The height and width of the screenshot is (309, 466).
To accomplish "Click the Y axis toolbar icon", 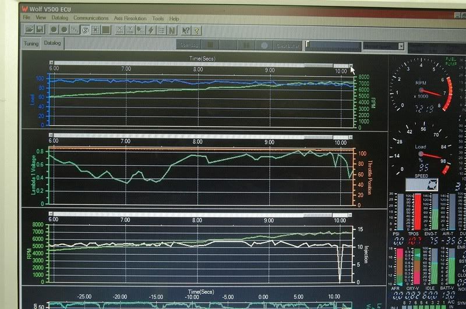I will point(130,30).
